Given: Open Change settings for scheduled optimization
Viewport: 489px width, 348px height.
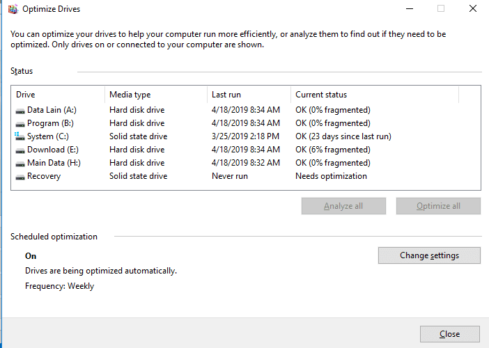Looking at the screenshot, I should click(x=429, y=255).
